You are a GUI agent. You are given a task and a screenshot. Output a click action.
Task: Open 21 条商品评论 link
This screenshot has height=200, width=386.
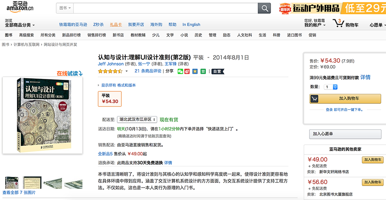[x=148, y=71]
